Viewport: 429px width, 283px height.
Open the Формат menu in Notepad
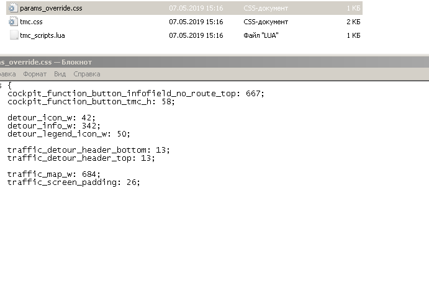[35, 74]
